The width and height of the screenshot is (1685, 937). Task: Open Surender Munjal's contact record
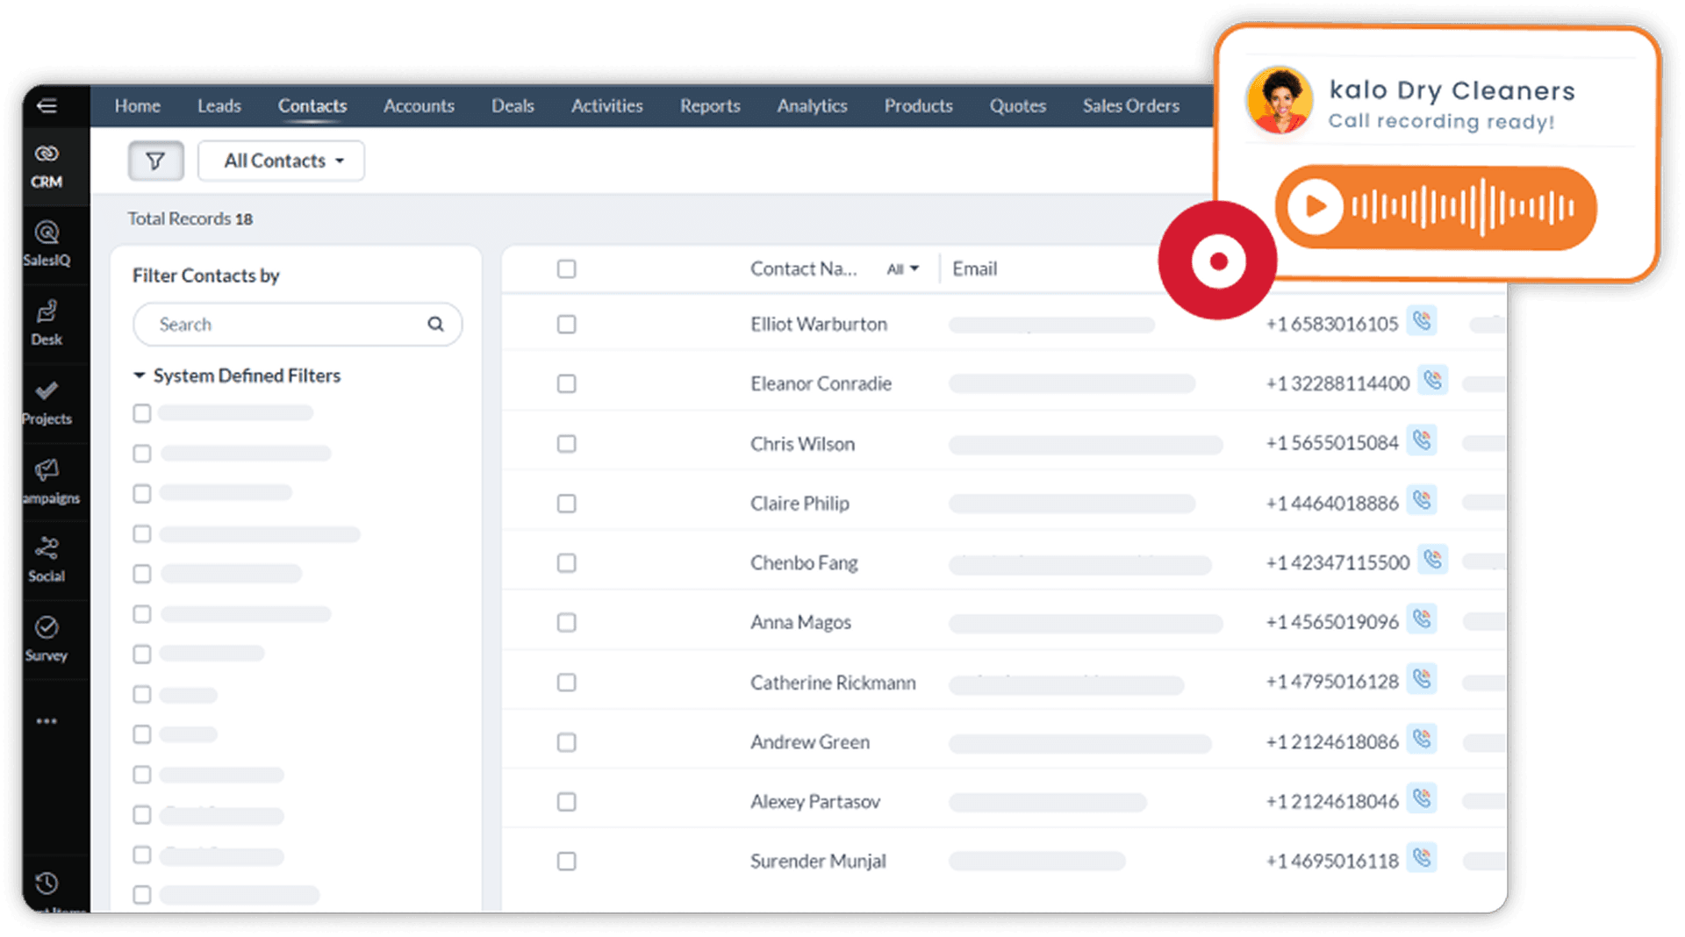(818, 862)
